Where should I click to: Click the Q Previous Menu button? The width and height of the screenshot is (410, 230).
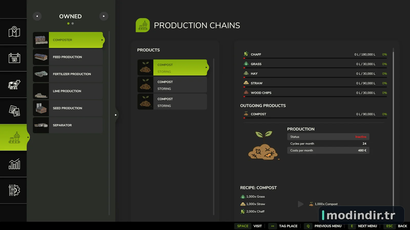tap(323, 226)
